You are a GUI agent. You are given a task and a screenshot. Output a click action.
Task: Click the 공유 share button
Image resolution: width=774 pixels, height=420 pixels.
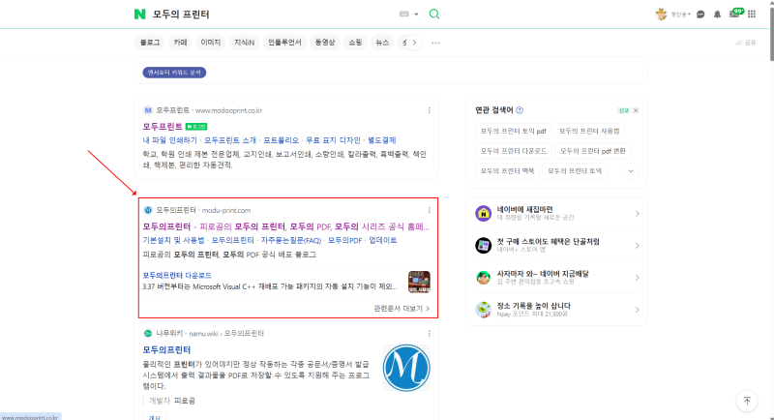[x=746, y=43]
